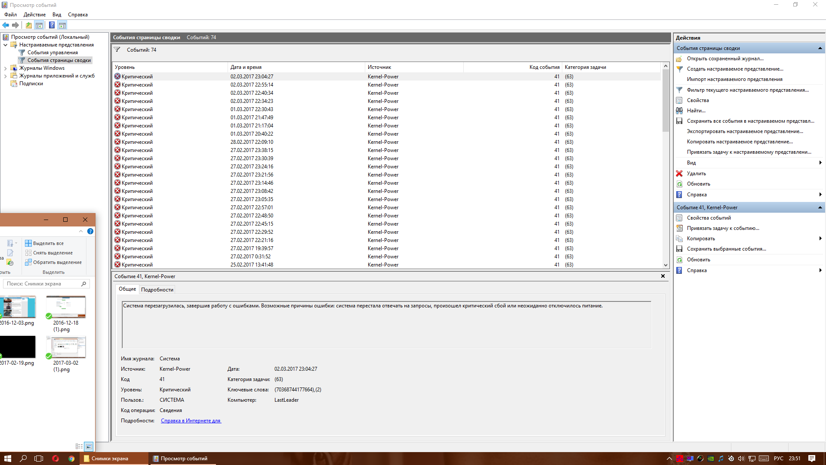Click the red Delete (Удалить) icon
826x465 pixels.
679,174
